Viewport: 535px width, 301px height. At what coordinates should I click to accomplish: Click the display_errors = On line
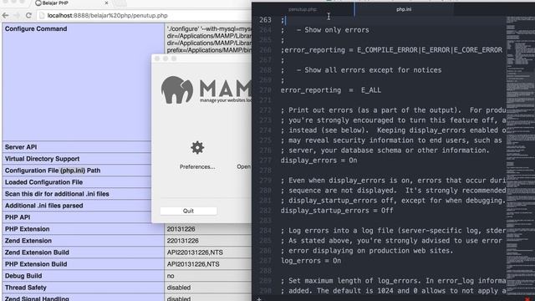[318, 161]
